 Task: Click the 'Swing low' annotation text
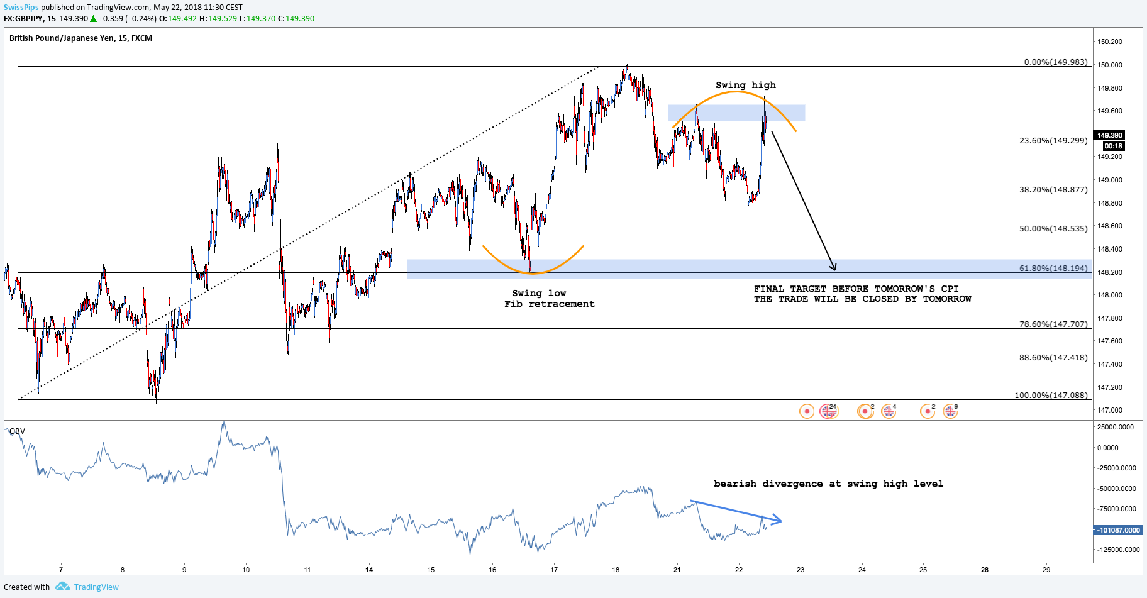pyautogui.click(x=539, y=293)
